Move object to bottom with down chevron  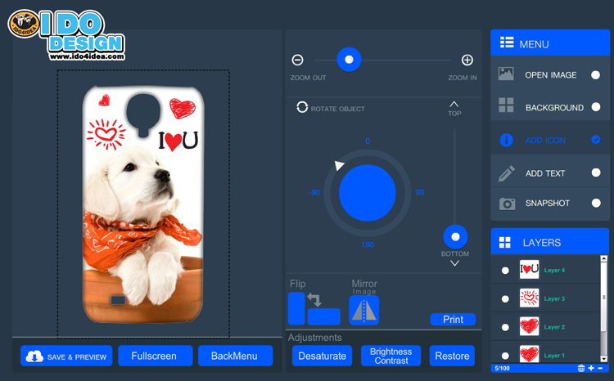pos(454,263)
